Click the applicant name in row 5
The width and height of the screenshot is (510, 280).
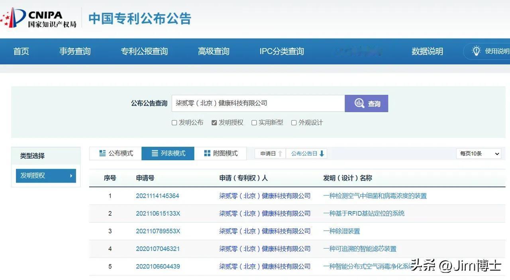point(265,266)
